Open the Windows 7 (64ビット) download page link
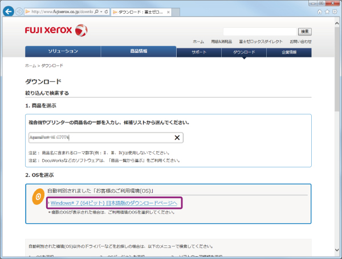 114,203
